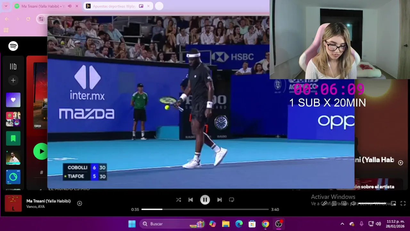Open OneDrive cloud warning tray icon
This screenshot has width=410, height=231.
(352, 224)
